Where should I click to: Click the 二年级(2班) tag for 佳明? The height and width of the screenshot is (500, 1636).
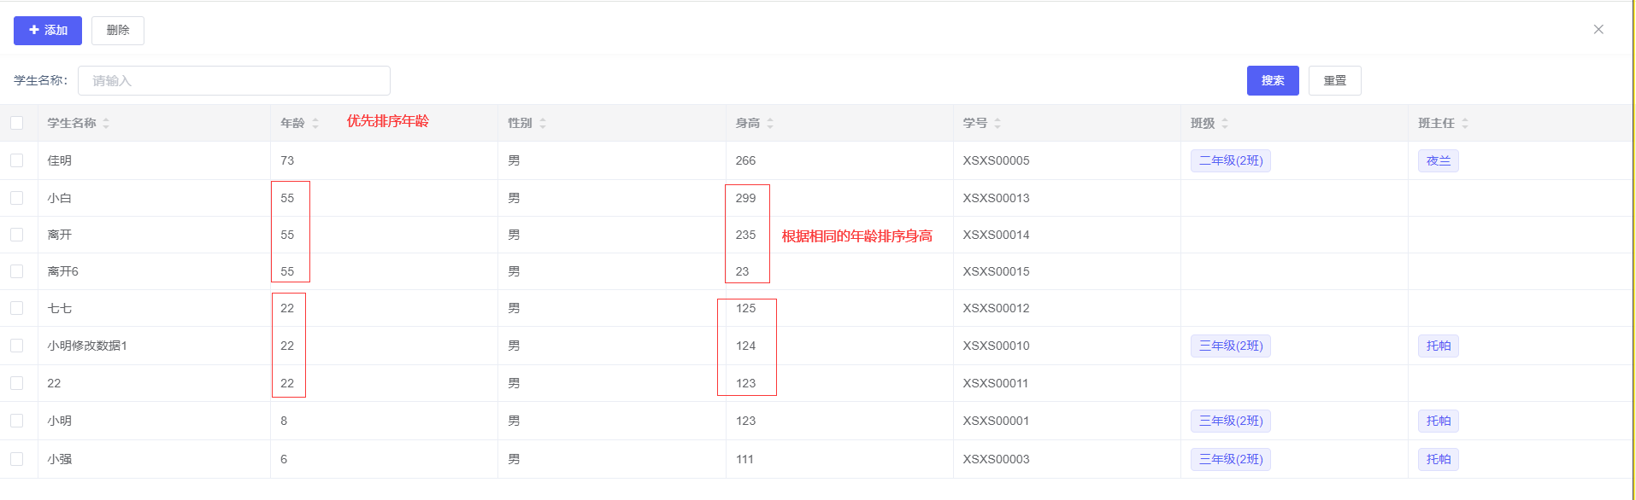pyautogui.click(x=1230, y=160)
